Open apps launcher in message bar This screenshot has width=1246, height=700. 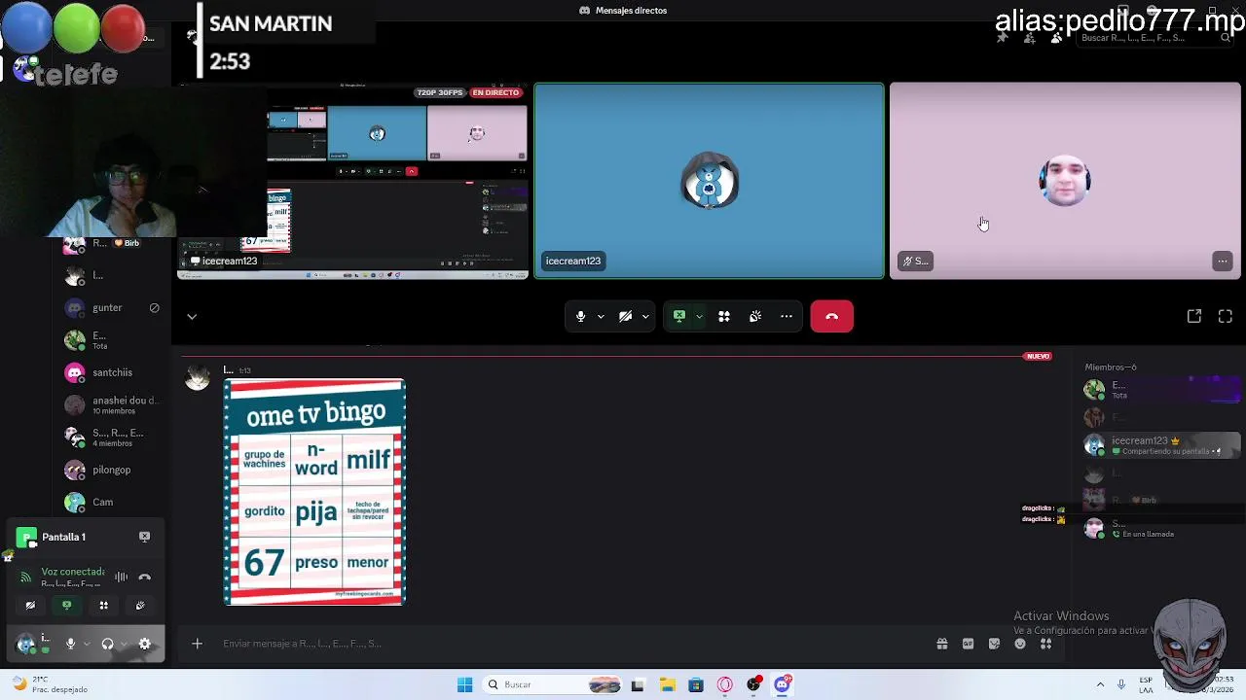(1046, 644)
